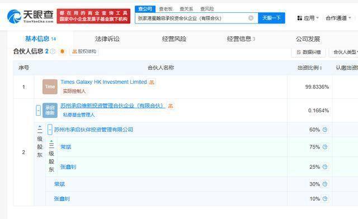Open the 苏州承启维新投资管理合伙企业 link

113,106
